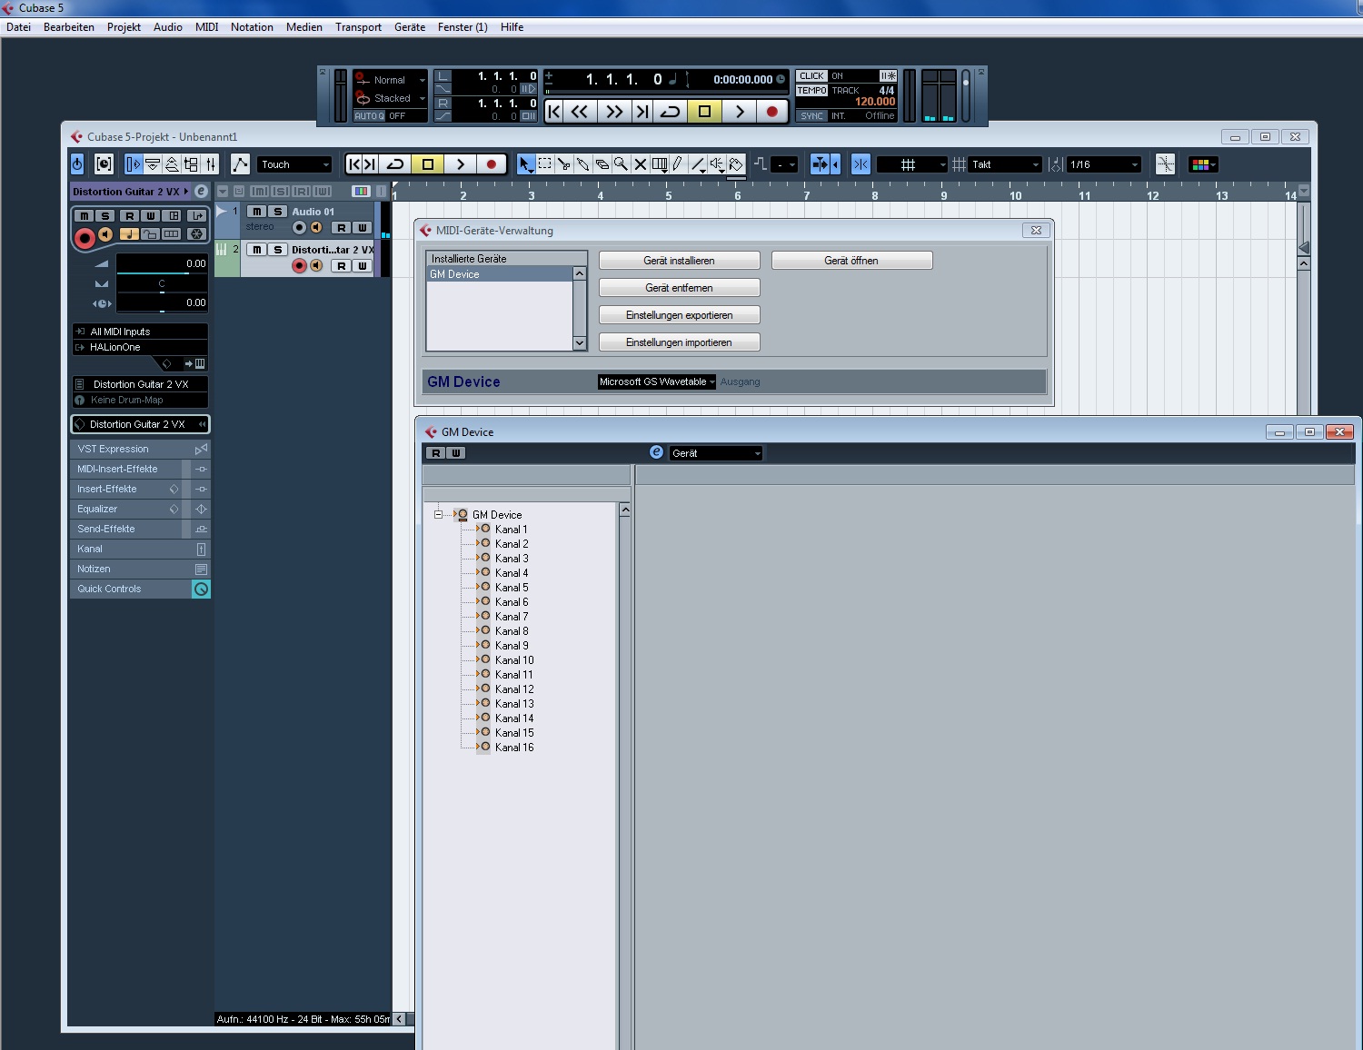Open the Datei menu
The width and height of the screenshot is (1363, 1050).
pos(18,27)
